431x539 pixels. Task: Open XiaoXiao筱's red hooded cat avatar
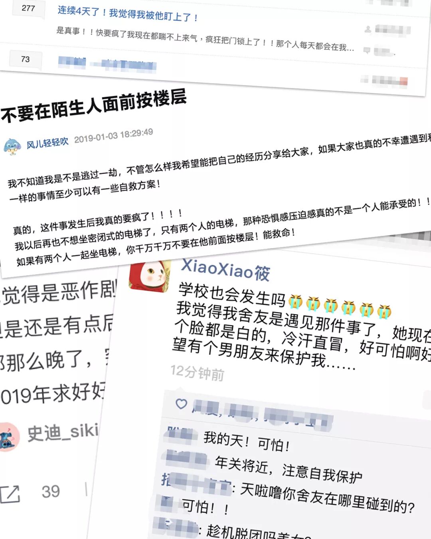click(x=150, y=276)
